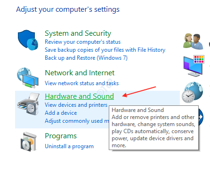Open the Programs category heading
The image size is (210, 175).
pos(61,136)
